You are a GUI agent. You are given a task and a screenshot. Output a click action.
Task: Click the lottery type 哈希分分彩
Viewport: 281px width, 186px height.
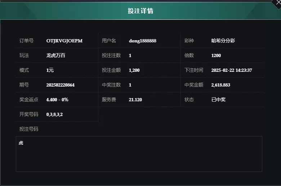223,41
